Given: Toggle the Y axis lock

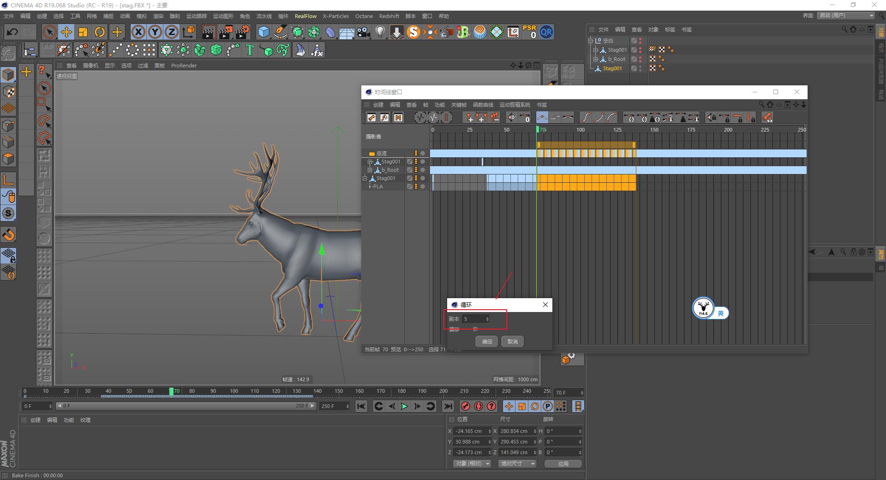Looking at the screenshot, I should pyautogui.click(x=155, y=32).
